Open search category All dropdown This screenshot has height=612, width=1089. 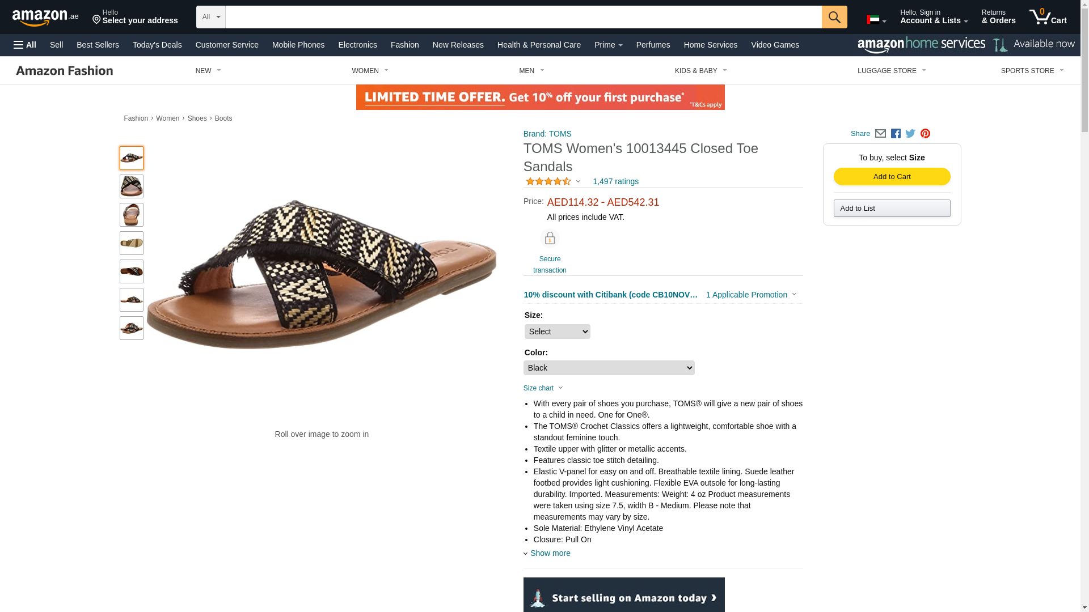click(210, 17)
